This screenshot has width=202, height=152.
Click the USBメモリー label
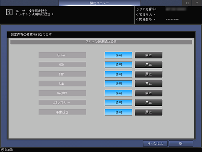[x=62, y=103]
